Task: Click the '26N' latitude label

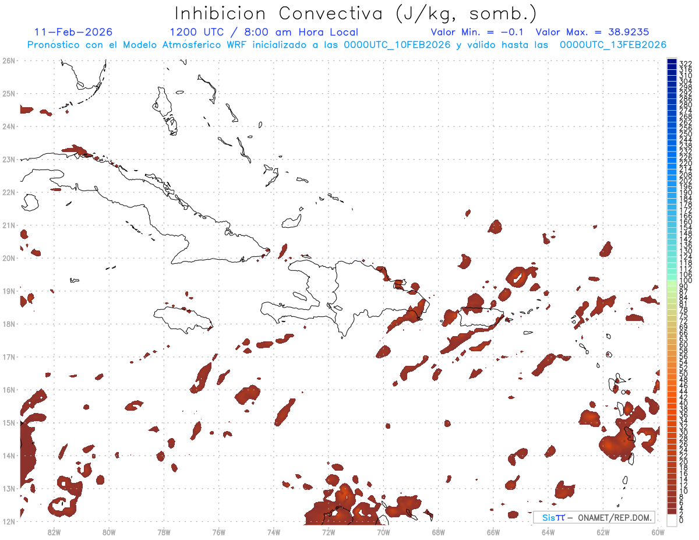Action: [8, 61]
